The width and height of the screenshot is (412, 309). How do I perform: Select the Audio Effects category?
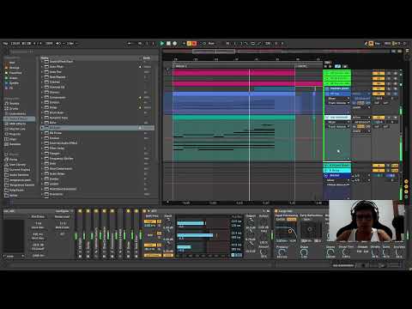19,118
